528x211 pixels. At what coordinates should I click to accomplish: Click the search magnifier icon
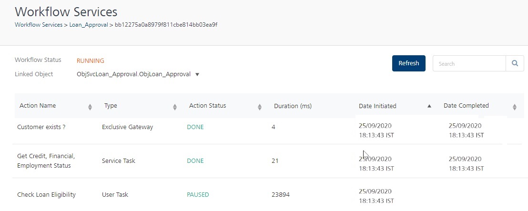[515, 63]
